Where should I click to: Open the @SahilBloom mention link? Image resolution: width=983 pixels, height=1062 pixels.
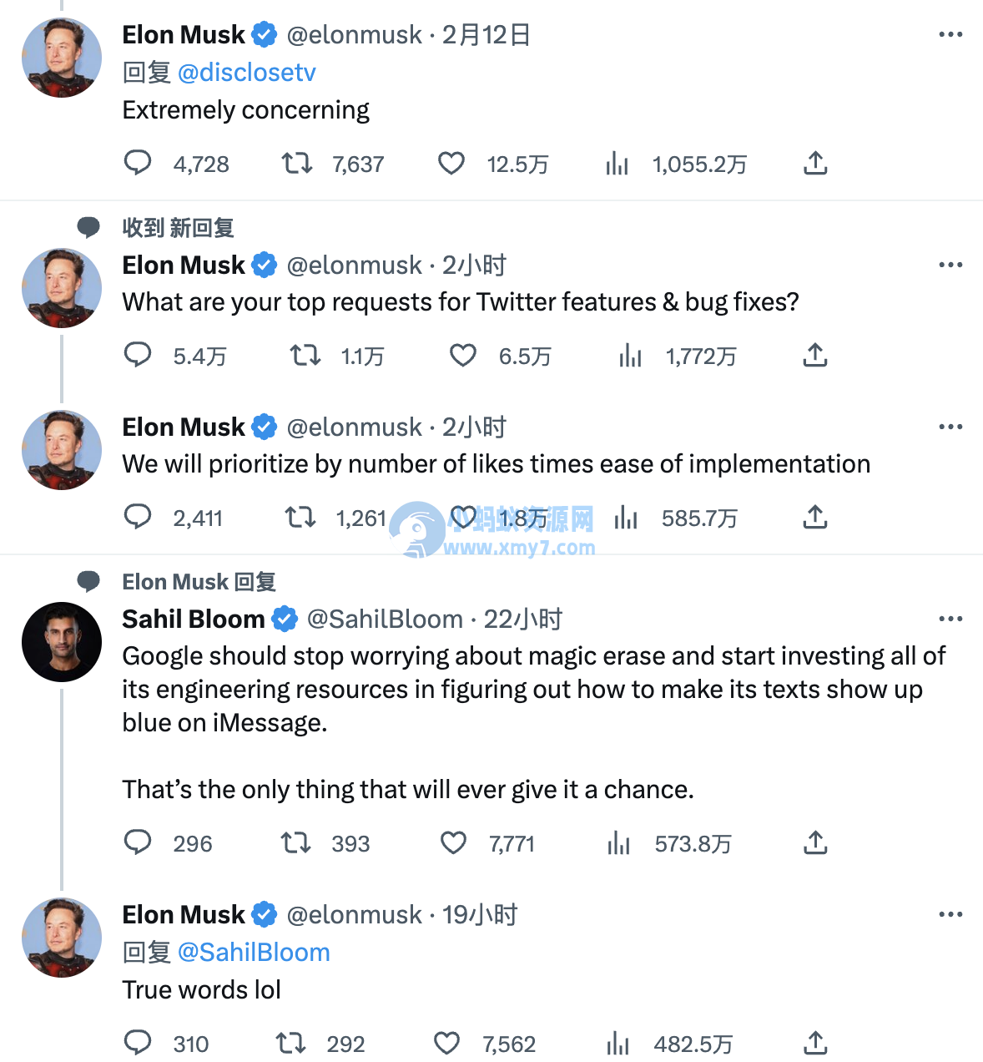(x=254, y=953)
